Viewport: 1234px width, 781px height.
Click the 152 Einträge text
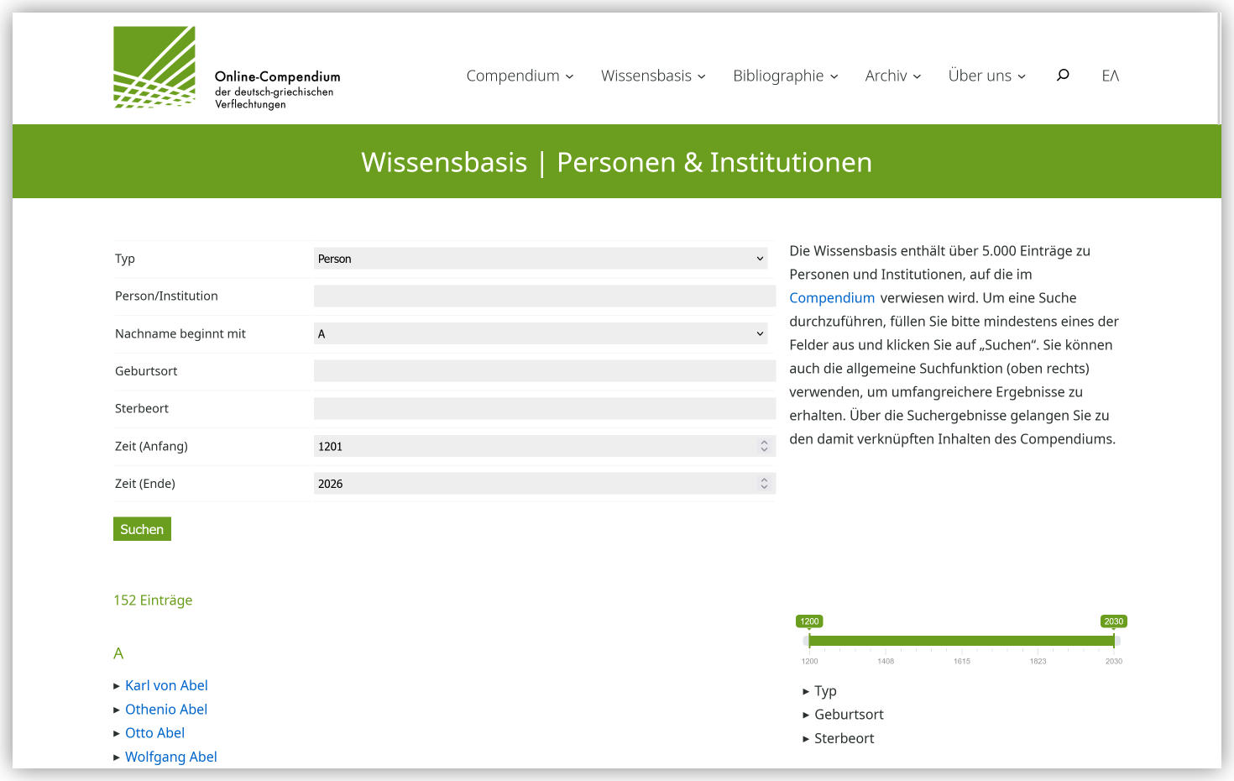[153, 600]
